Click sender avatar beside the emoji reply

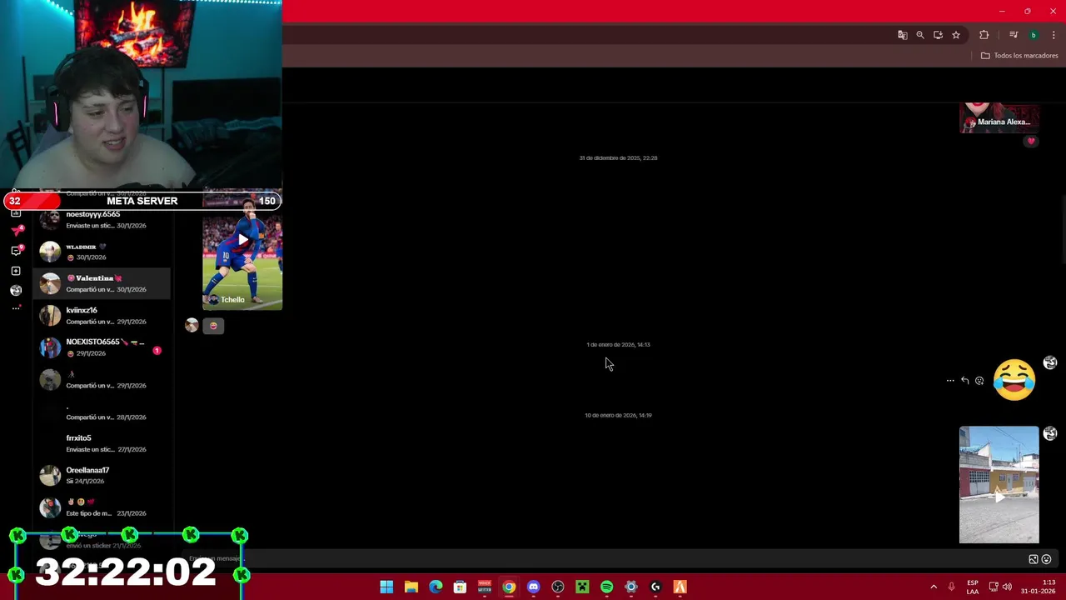click(x=192, y=325)
